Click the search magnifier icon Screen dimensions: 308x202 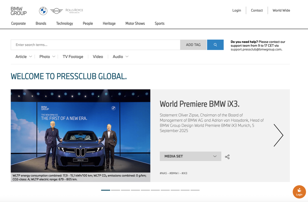click(x=215, y=44)
